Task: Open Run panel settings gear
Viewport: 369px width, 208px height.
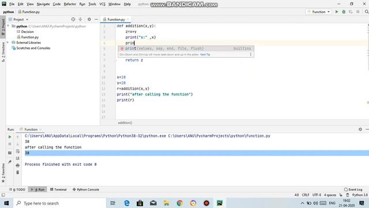Action: tap(360, 129)
